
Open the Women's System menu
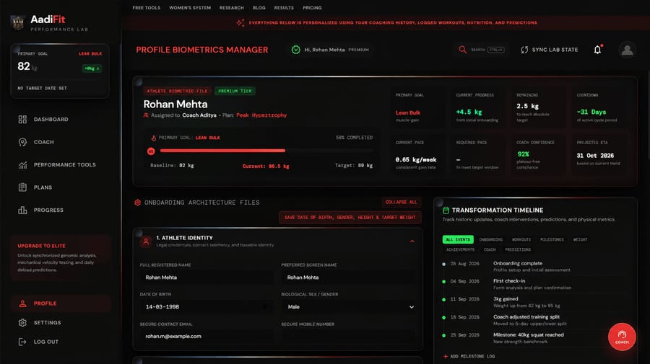pos(190,8)
